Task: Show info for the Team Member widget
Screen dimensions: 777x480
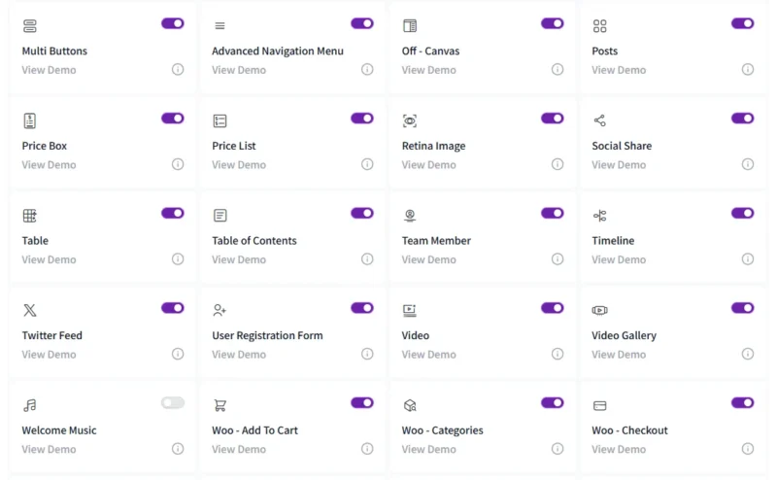Action: click(x=557, y=258)
